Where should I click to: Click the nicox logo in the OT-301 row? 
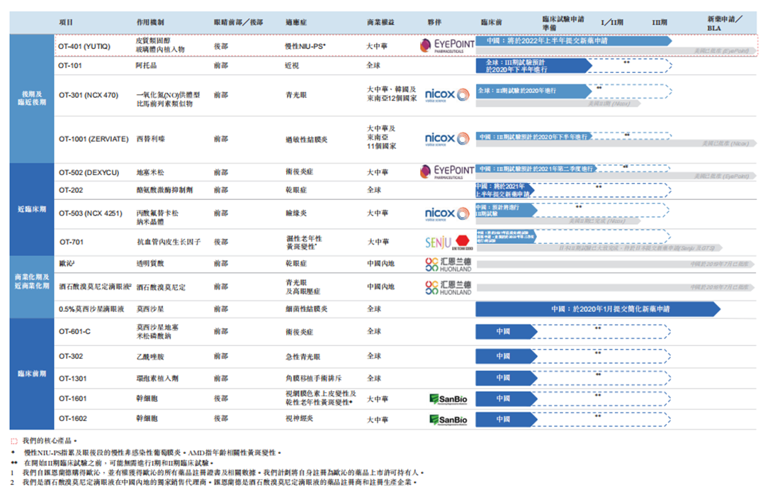447,94
